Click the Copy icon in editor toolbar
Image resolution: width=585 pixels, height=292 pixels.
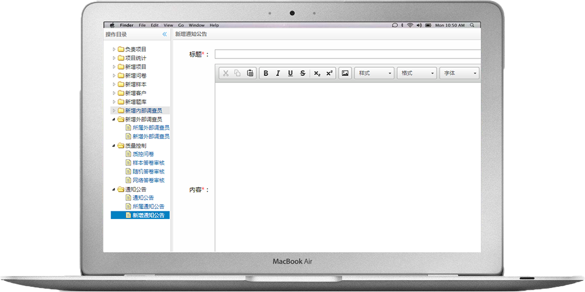tap(238, 74)
